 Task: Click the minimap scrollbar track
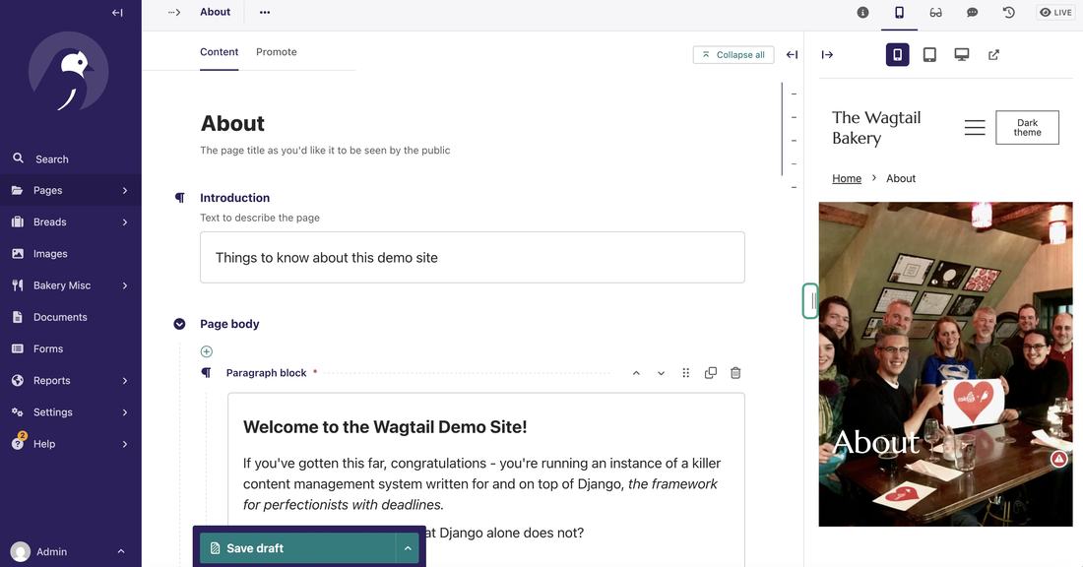[782, 129]
